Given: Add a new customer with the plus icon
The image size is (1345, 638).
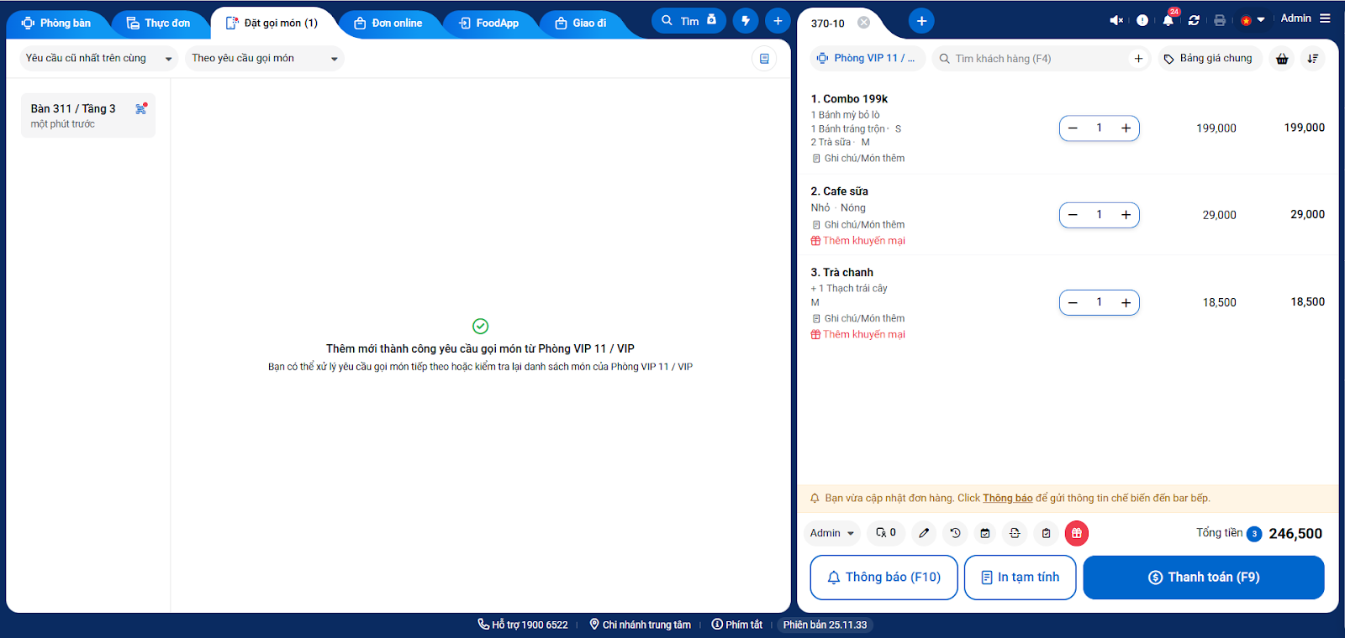Looking at the screenshot, I should click(x=1138, y=59).
